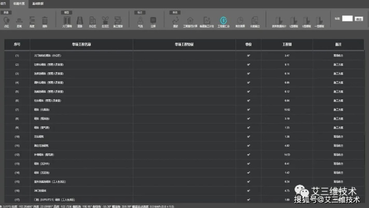Image resolution: width=369 pixels, height=208 pixels.
Task: Click the 工程量 column header
Action: click(287, 44)
